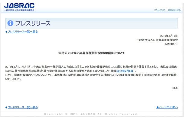Click the article title 佐村河内守氏との著作権信託契約の解除について
Image resolution: width=184 pixels, height=120 pixels.
(x=92, y=53)
